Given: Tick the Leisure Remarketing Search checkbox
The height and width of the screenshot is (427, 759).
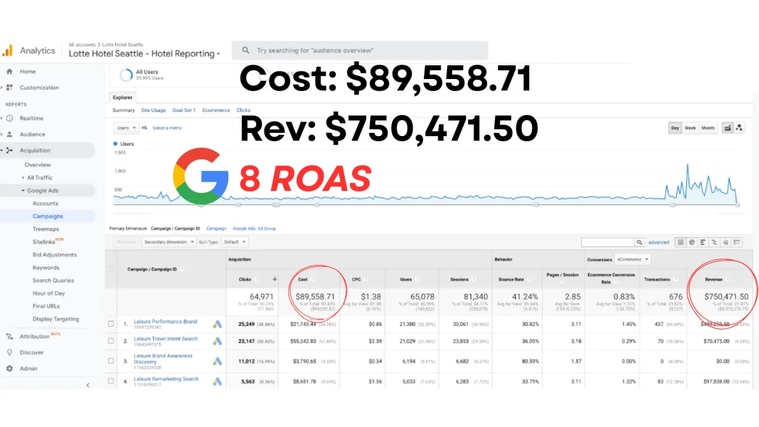Looking at the screenshot, I should pyautogui.click(x=111, y=381).
